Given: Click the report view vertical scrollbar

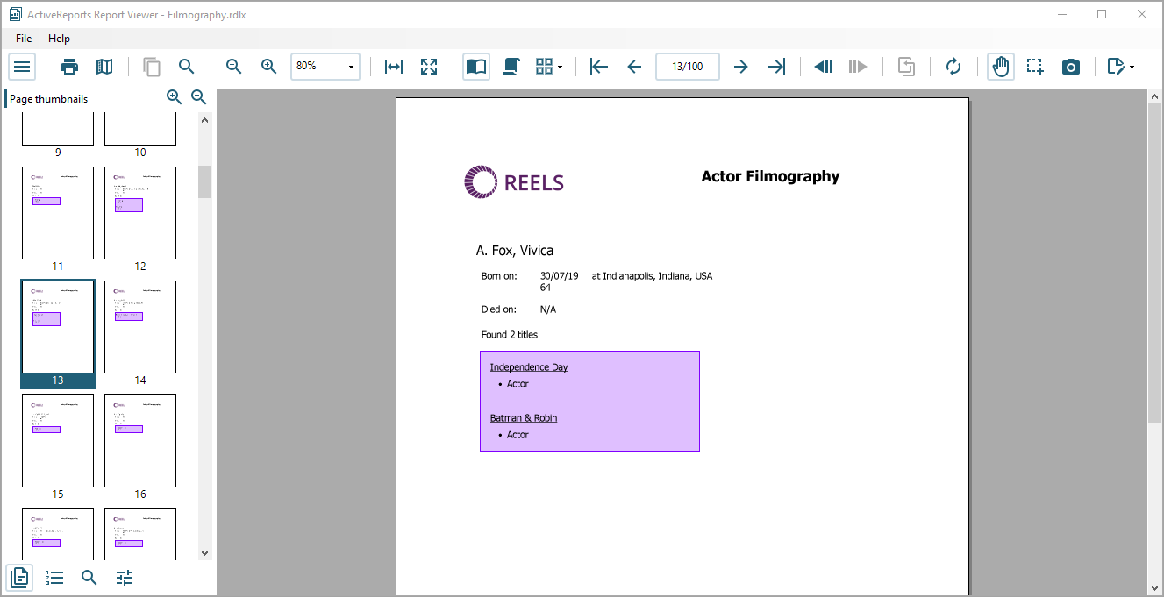Looking at the screenshot, I should pos(1155,263).
